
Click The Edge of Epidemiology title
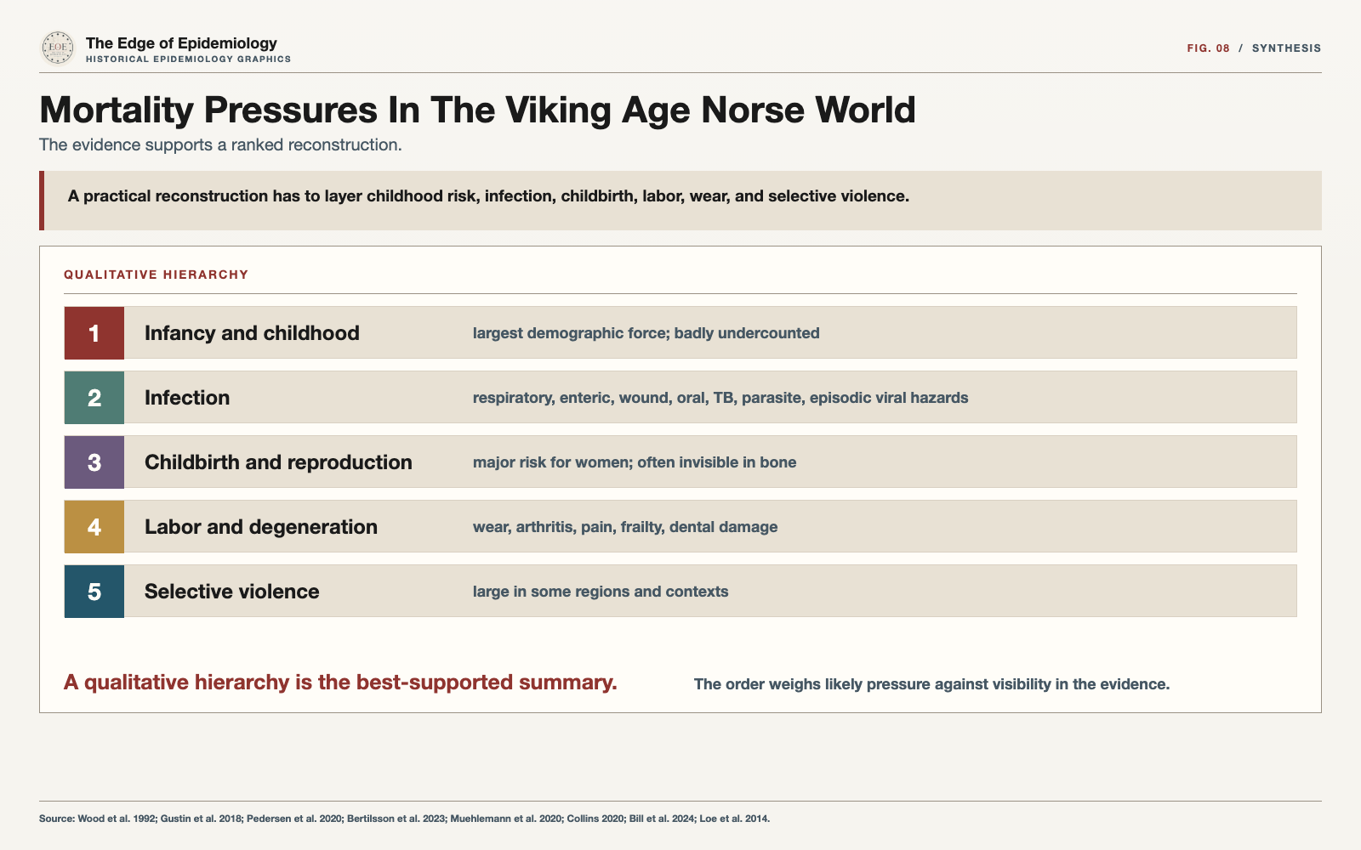coord(181,42)
